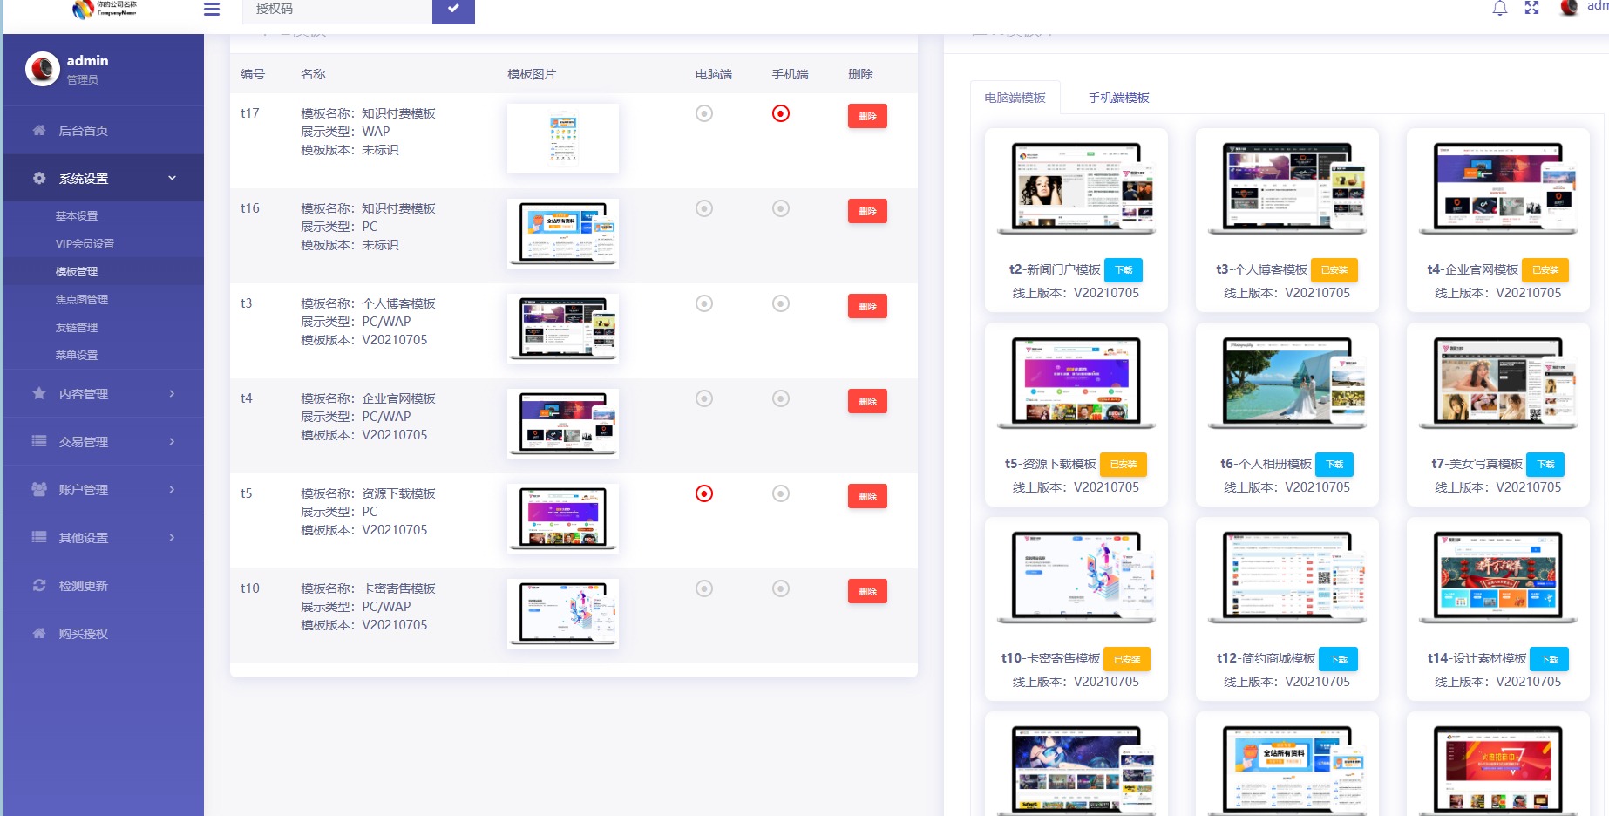Screen dimensions: 1609x816
Task: Click 下载 for t2-新闻门户模板
Action: pos(1124,270)
